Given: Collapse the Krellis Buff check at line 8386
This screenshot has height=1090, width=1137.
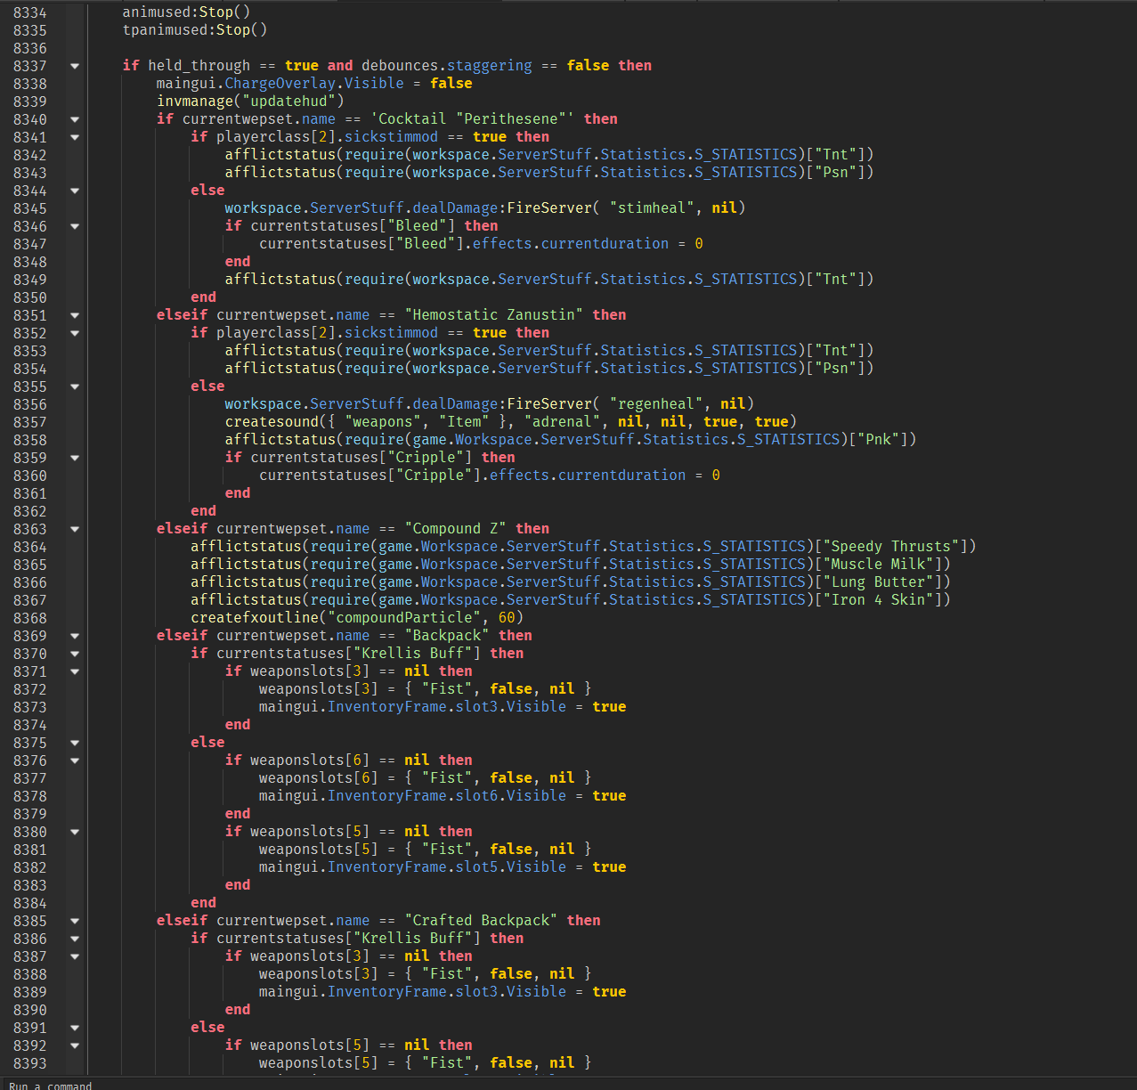Looking at the screenshot, I should point(75,939).
